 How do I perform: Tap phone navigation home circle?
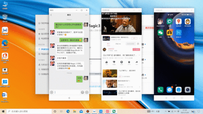click(x=174, y=98)
